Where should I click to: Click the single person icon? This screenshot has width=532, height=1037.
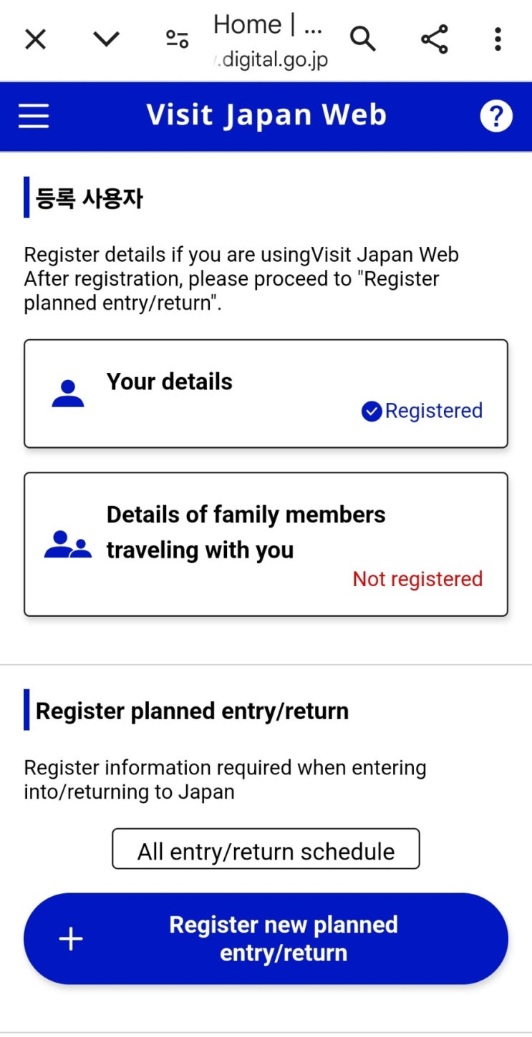click(68, 394)
